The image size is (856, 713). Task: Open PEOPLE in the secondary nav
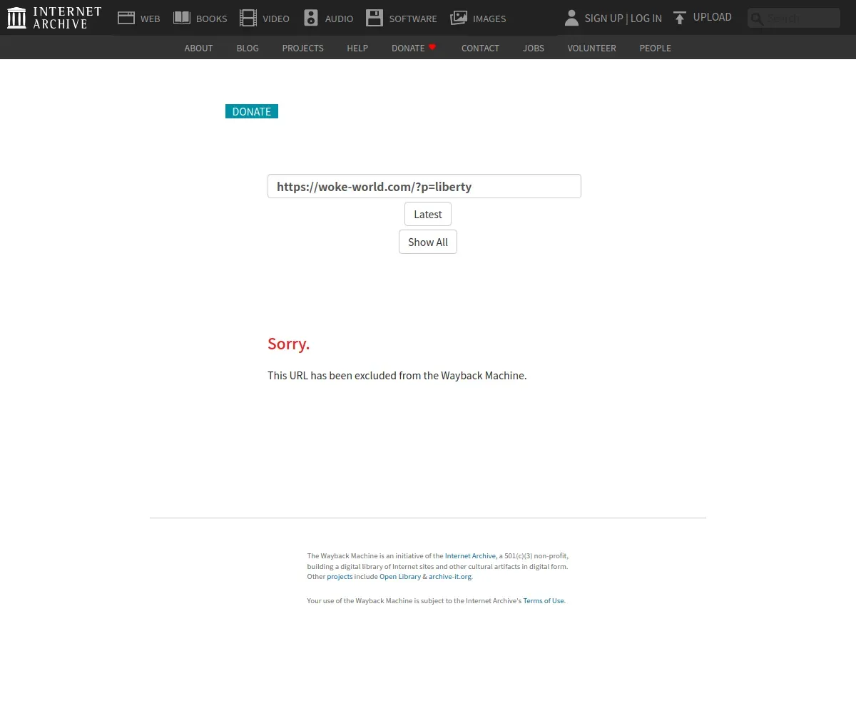pyautogui.click(x=655, y=48)
